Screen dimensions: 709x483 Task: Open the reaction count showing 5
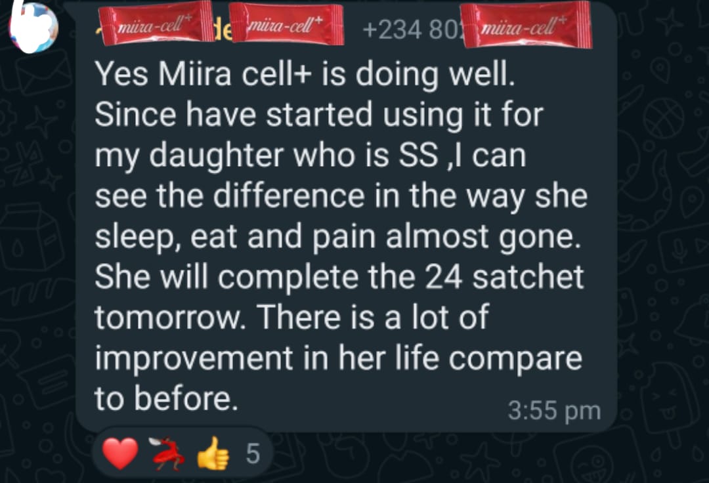click(253, 453)
